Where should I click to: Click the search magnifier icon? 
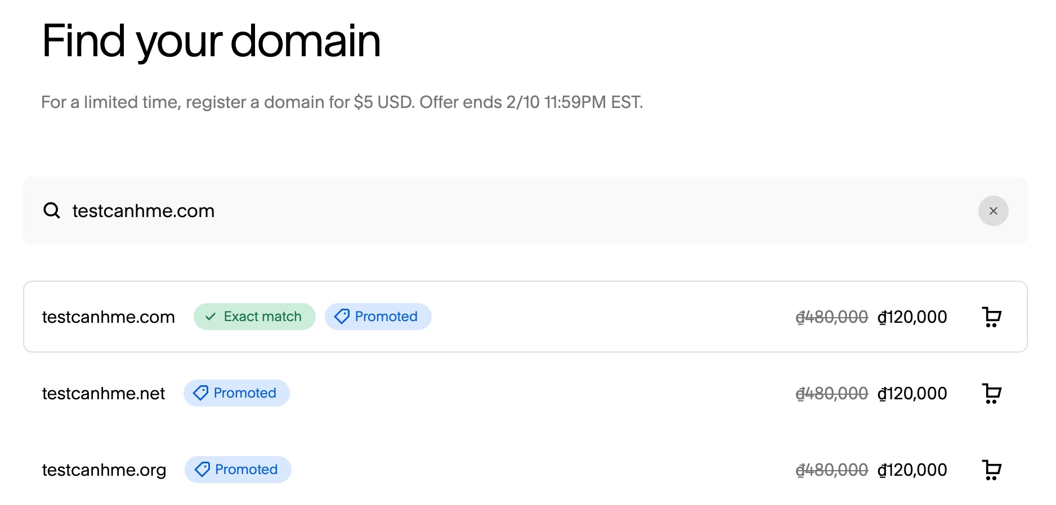coord(52,211)
